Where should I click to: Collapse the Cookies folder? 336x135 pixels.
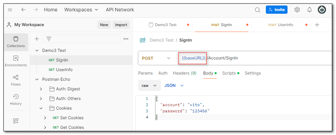click(x=41, y=108)
